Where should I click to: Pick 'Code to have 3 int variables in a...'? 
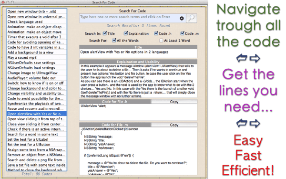click(37, 47)
